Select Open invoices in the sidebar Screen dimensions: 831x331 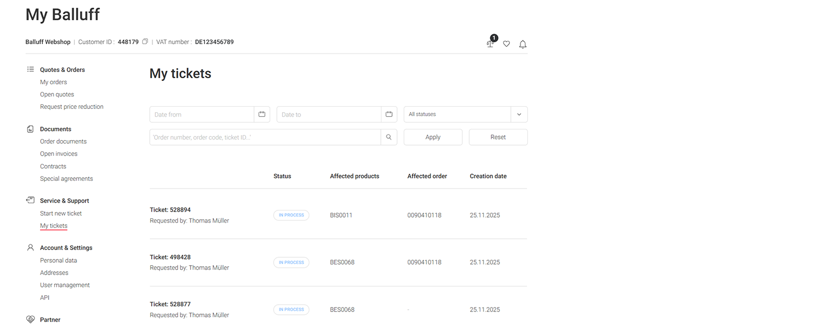pyautogui.click(x=59, y=153)
